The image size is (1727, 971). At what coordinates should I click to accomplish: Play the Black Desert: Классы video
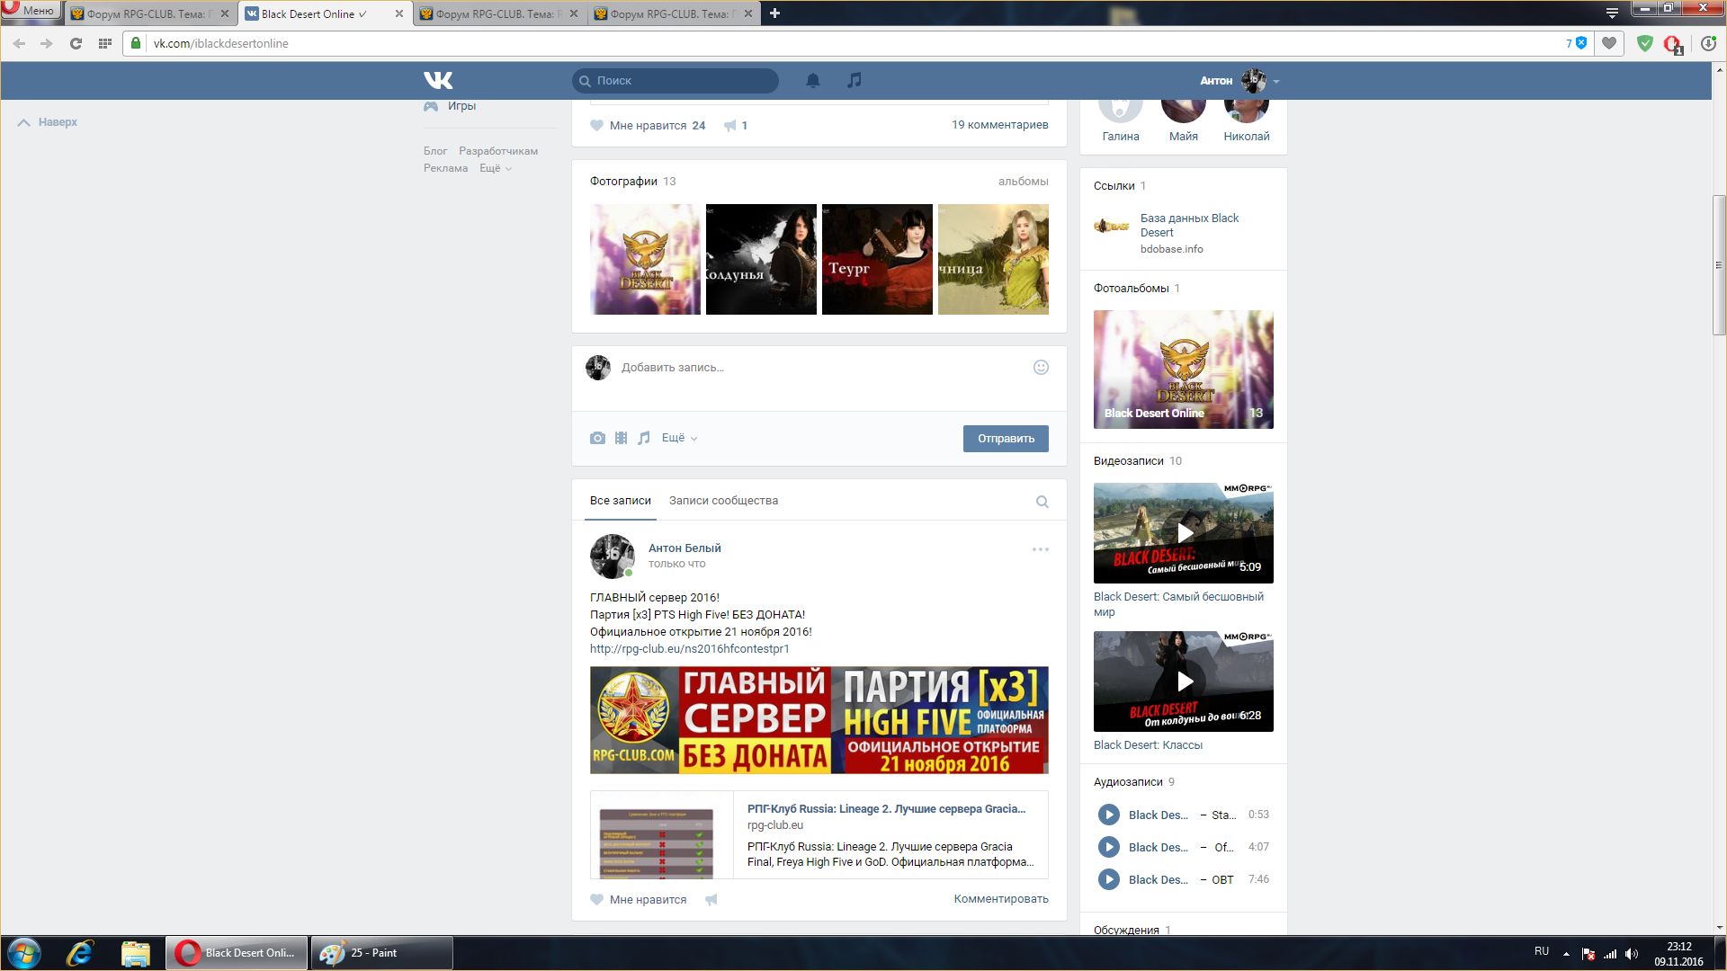(1184, 681)
